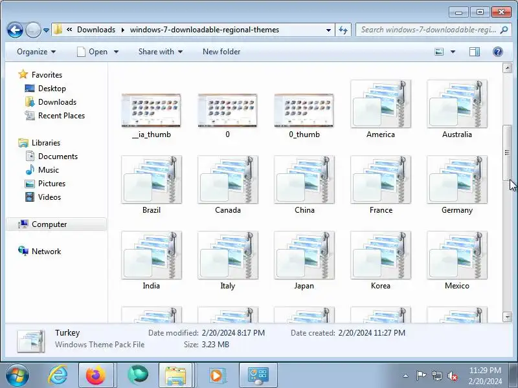Expand the breadcrumb arrow after Downloads
This screenshot has height=388, width=518.
(x=123, y=30)
